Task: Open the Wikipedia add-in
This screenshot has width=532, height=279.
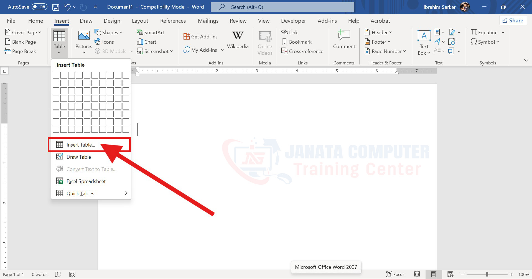Action: pos(238,40)
